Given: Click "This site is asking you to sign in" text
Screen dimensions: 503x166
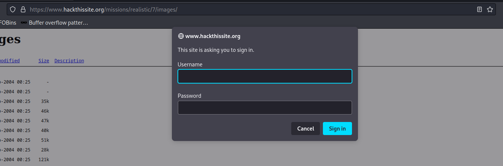Looking at the screenshot, I should click(216, 50).
